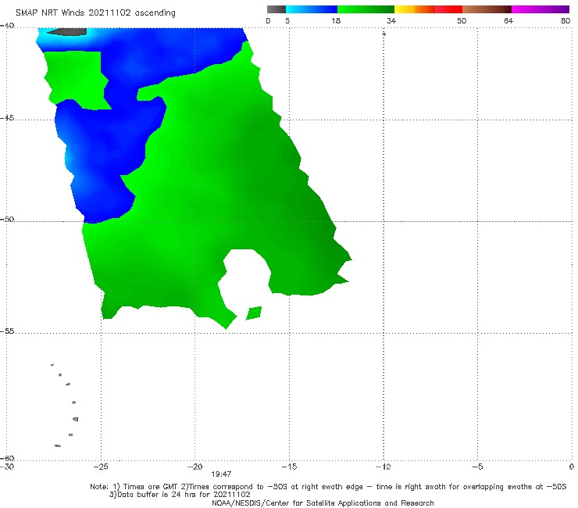Click the NOAA/NESDIS credit line
Screen dimensions: 578x508
(x=323, y=503)
